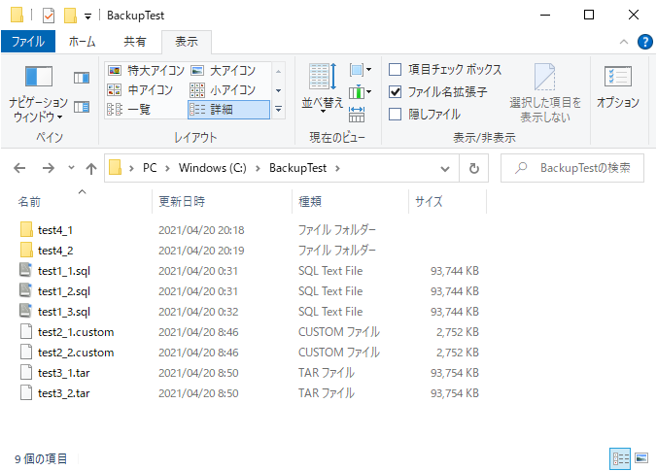657x471 pixels.
Task: Toggle the Preview pane icon
Action: click(82, 78)
